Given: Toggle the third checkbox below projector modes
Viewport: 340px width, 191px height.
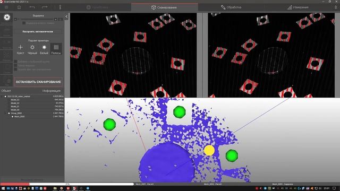Looking at the screenshot, I should tap(15, 70).
